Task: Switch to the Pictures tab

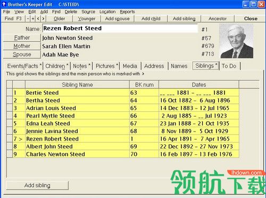Action: pyautogui.click(x=106, y=66)
